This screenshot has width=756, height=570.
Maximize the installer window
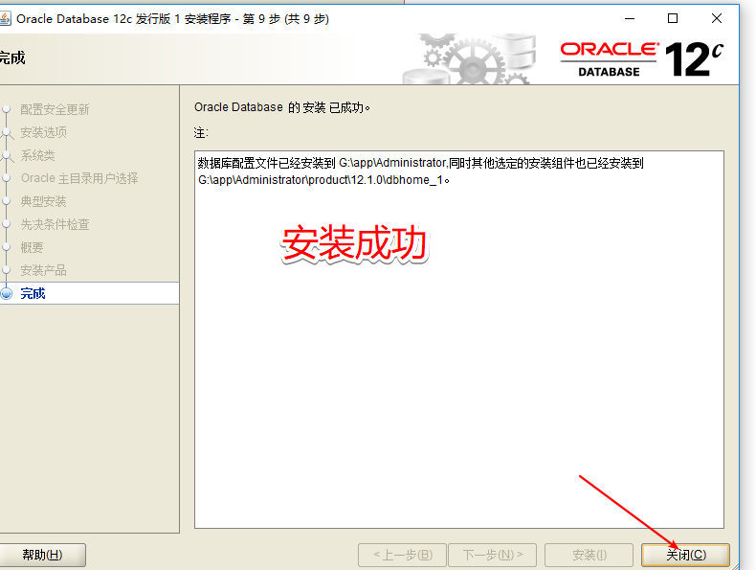click(x=673, y=19)
